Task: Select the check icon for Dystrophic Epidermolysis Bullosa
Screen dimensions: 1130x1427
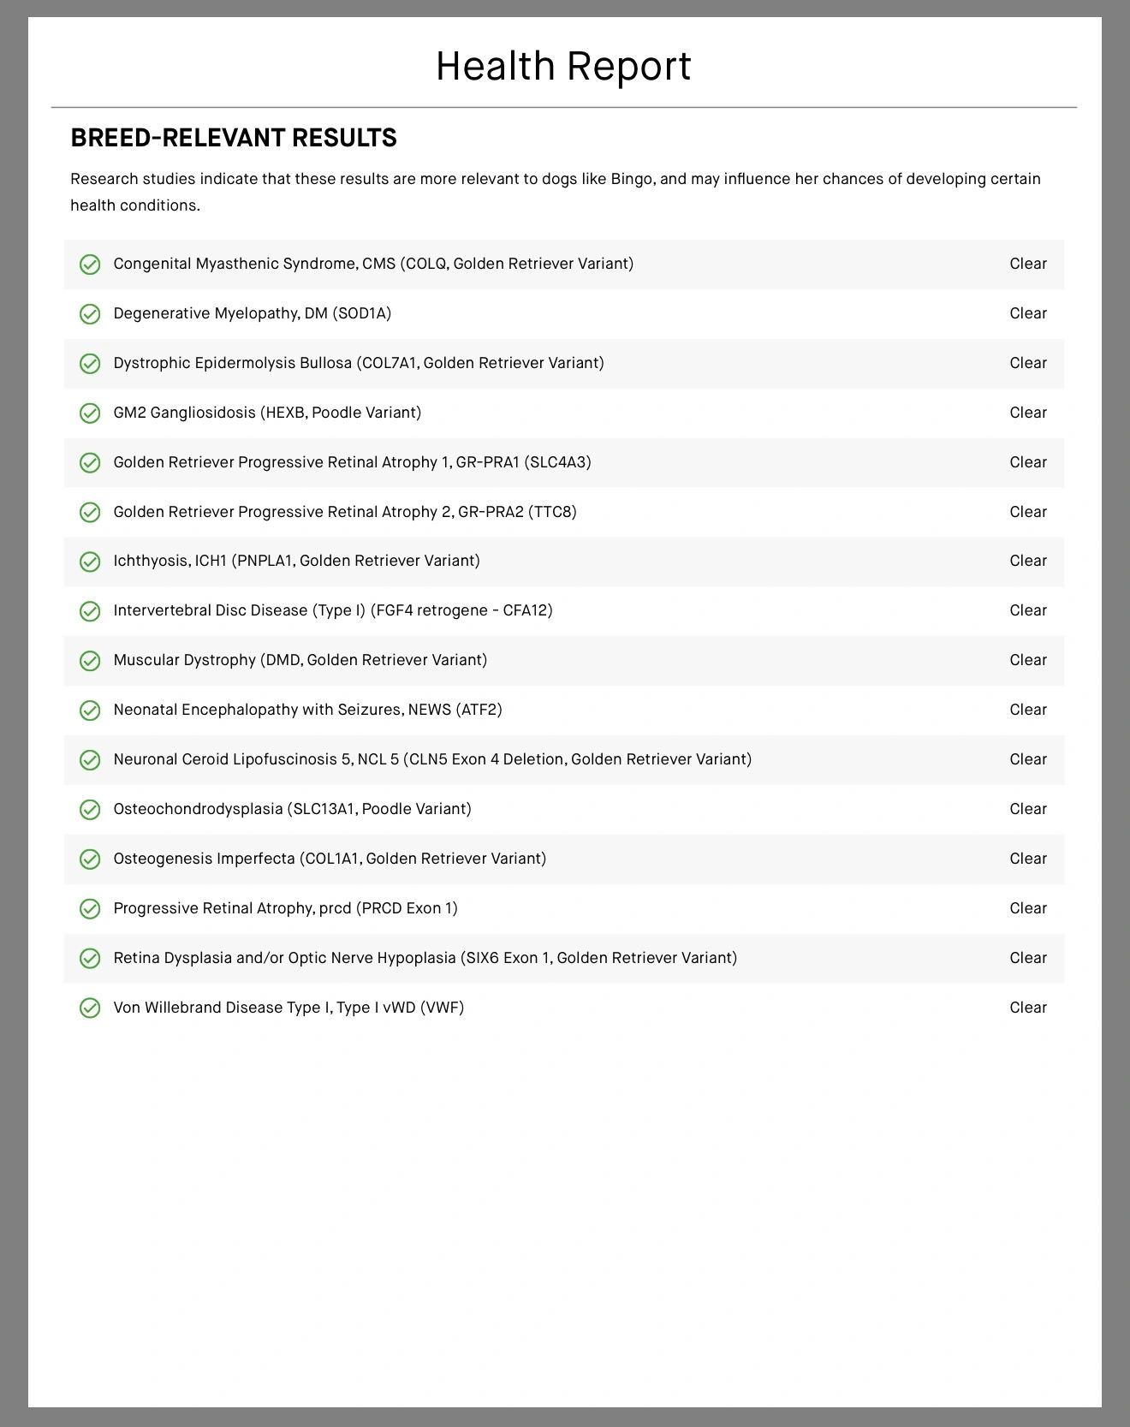Action: pyautogui.click(x=90, y=364)
